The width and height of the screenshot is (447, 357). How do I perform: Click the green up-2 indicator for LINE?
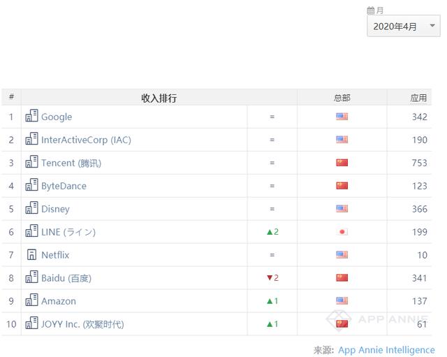click(x=272, y=232)
